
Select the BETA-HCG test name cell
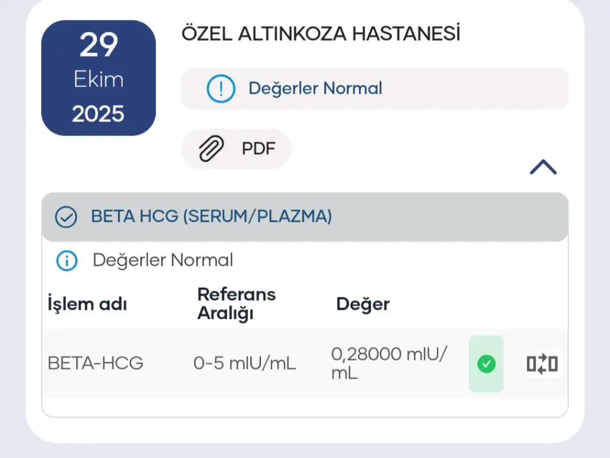tap(95, 363)
